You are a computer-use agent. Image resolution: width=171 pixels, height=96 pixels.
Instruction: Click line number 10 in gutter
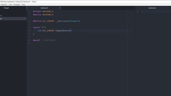(x=29, y=40)
